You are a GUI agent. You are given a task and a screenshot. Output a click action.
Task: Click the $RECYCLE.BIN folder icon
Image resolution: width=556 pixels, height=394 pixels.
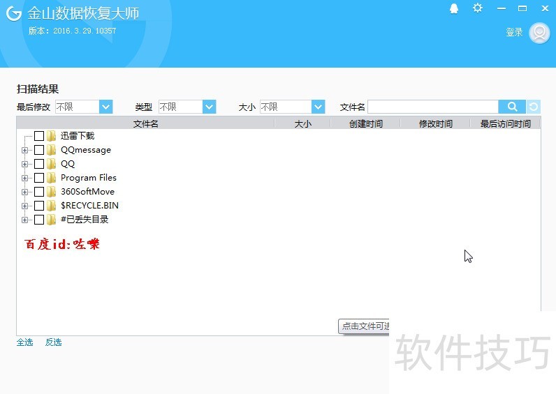(x=52, y=206)
